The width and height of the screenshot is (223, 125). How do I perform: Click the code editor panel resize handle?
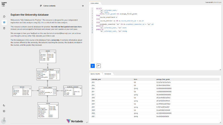tap(220, 70)
